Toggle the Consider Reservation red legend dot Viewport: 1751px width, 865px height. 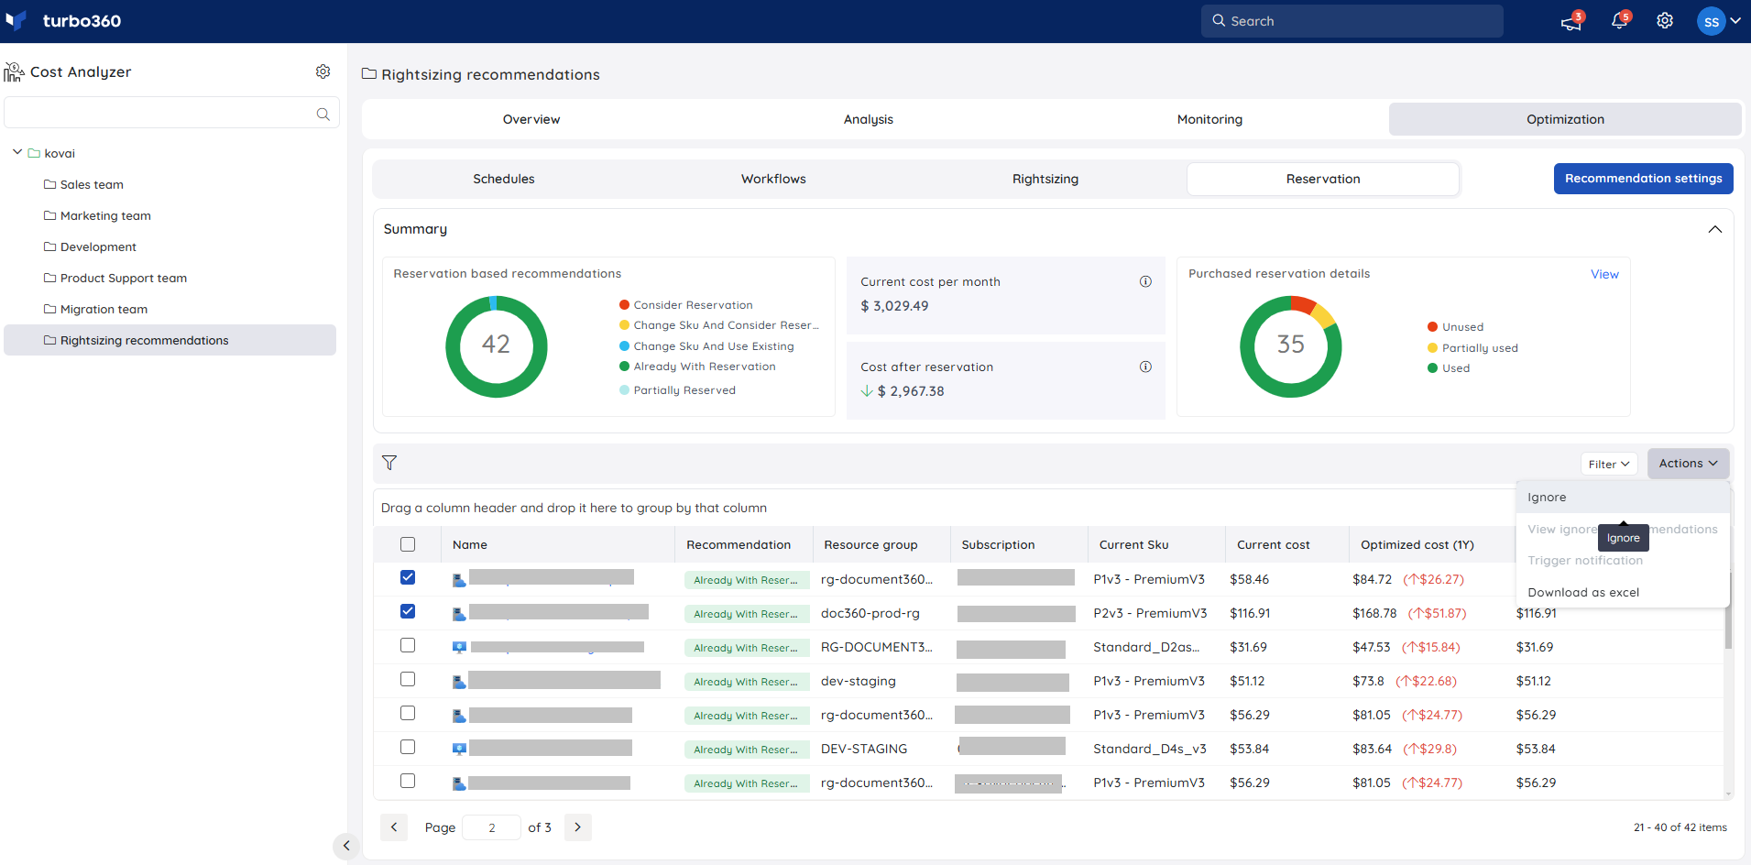624,305
